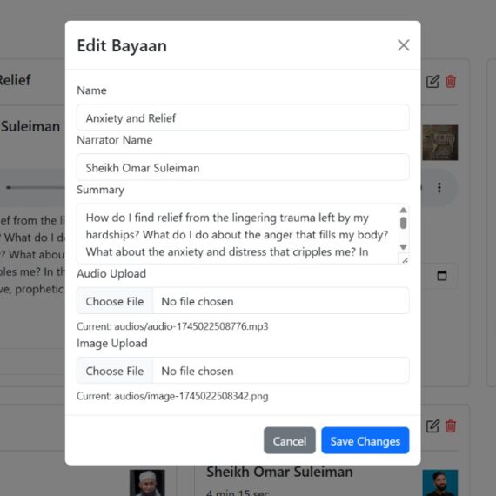This screenshot has height=496, width=496.
Task: Click edit icon on lower background card
Action: (x=432, y=426)
